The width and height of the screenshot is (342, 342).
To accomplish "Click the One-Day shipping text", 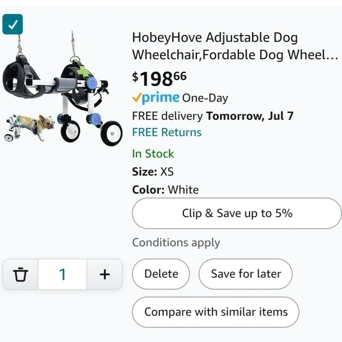I will [x=205, y=98].
